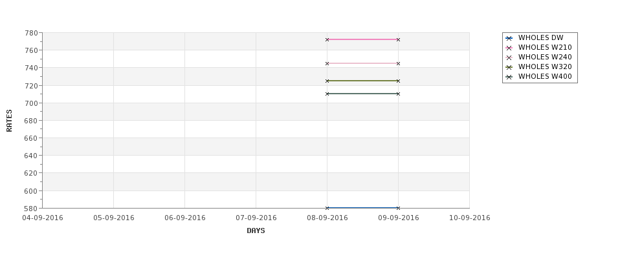This screenshot has width=631, height=277.
Task: Click the 05-09-2016 x-axis date label
Action: pos(113,218)
